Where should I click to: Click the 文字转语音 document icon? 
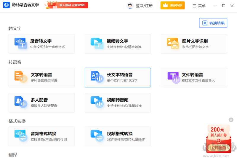pos(20,77)
